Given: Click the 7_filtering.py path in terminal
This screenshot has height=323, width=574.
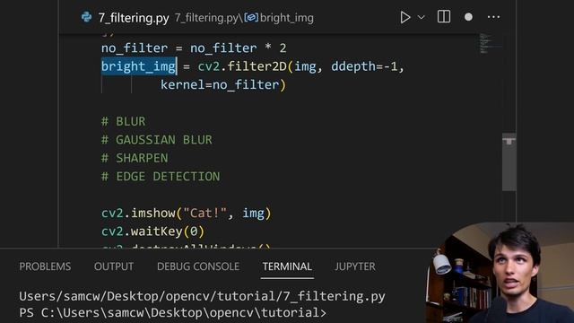Looking at the screenshot, I should coord(202,296).
